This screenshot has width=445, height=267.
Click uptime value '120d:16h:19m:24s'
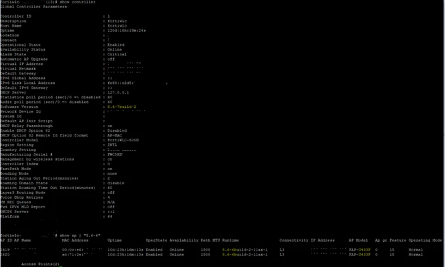pyautogui.click(x=127, y=31)
